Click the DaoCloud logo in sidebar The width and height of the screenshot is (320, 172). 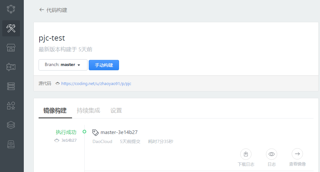point(11,9)
